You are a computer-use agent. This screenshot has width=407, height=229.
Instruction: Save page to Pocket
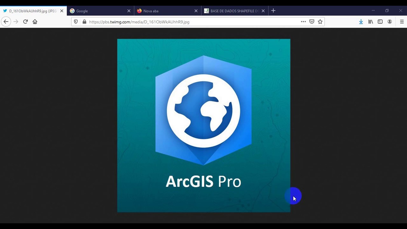coord(312,22)
